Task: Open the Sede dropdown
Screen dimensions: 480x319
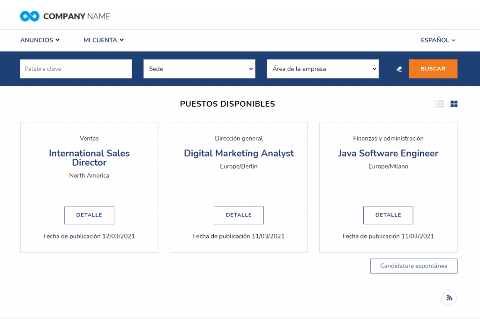Action: coord(199,69)
